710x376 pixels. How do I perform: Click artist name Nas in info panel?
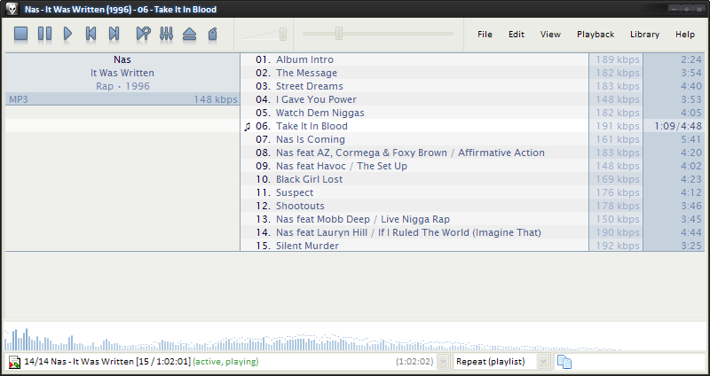(x=122, y=59)
